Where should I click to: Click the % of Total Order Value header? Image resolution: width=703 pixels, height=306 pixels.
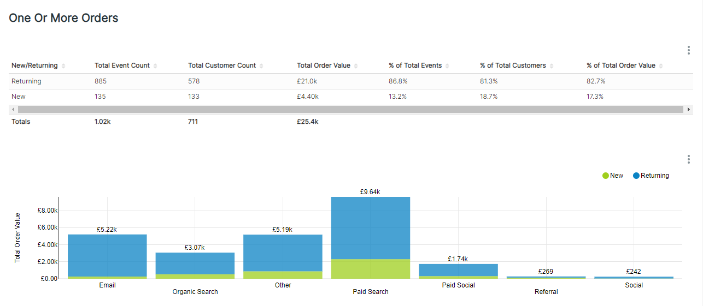[x=621, y=65]
